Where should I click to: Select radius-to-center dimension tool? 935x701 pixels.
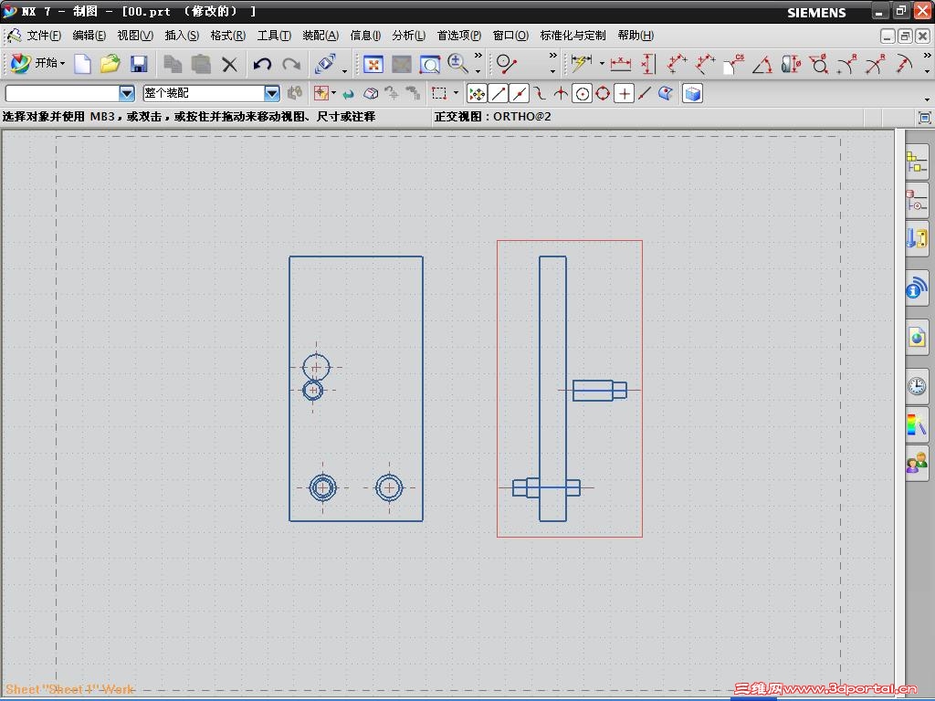pyautogui.click(x=876, y=64)
